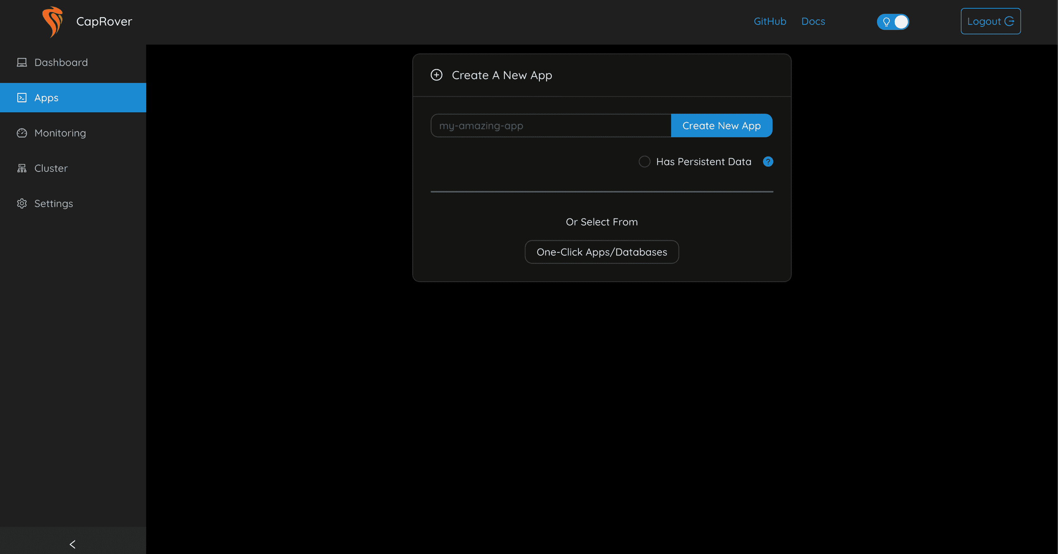The width and height of the screenshot is (1058, 554).
Task: Click the plus circle icon in card header
Action: coord(436,75)
